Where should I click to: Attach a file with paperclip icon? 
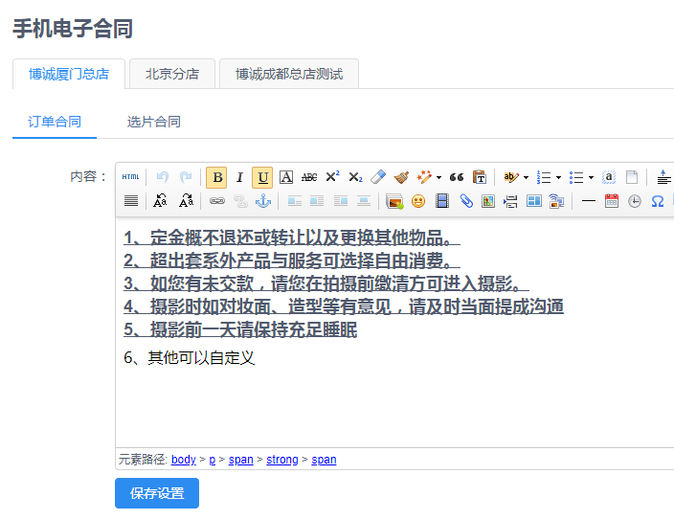466,201
